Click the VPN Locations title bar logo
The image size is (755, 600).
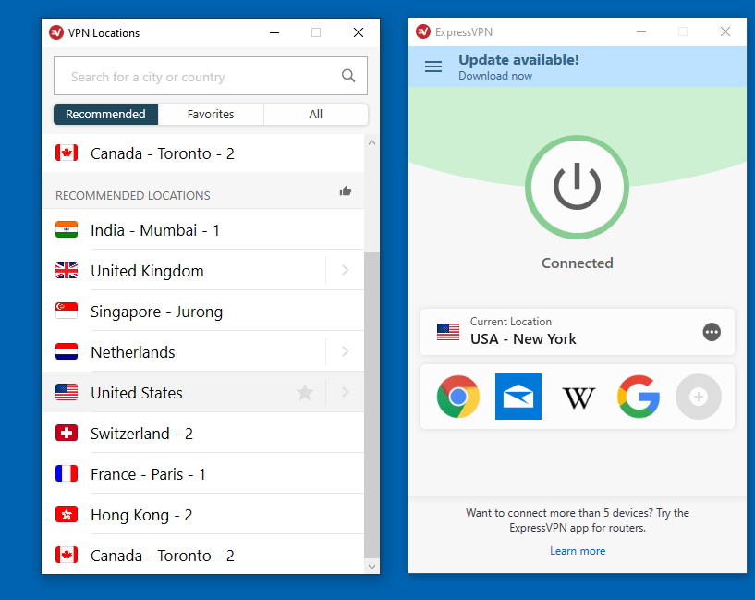[56, 32]
